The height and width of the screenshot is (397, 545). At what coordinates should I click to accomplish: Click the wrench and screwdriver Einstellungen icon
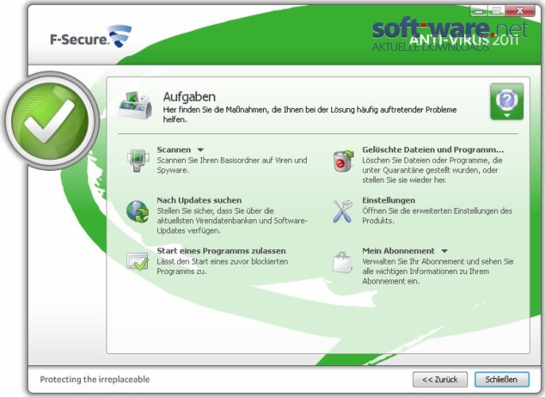tap(342, 211)
